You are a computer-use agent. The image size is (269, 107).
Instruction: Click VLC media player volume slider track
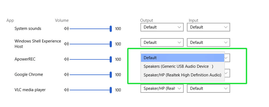(x=90, y=90)
